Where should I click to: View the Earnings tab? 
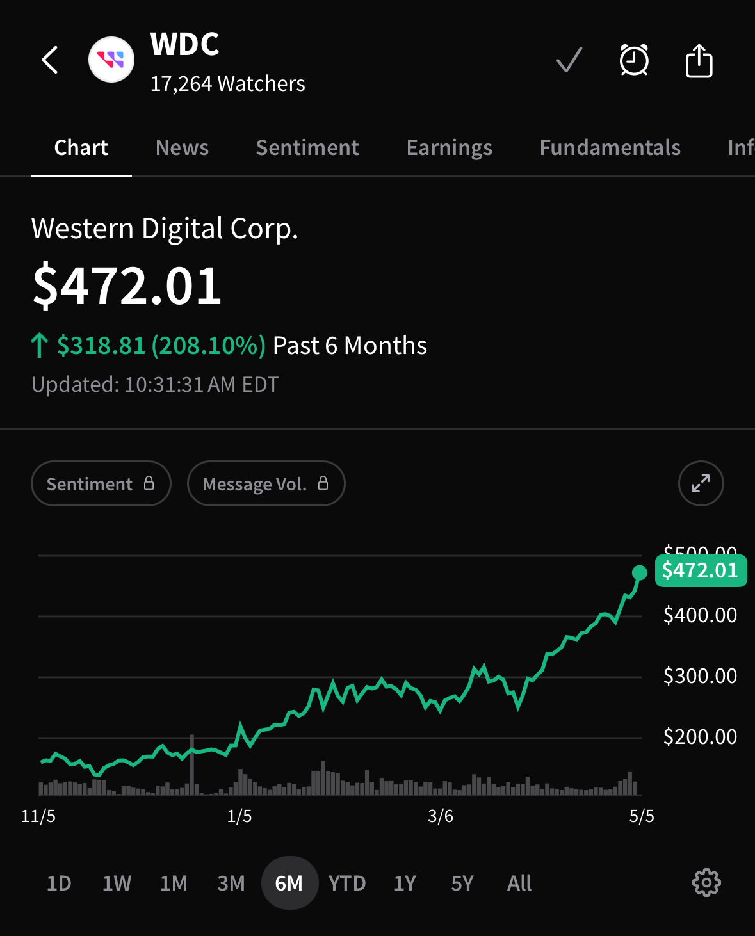click(x=450, y=148)
